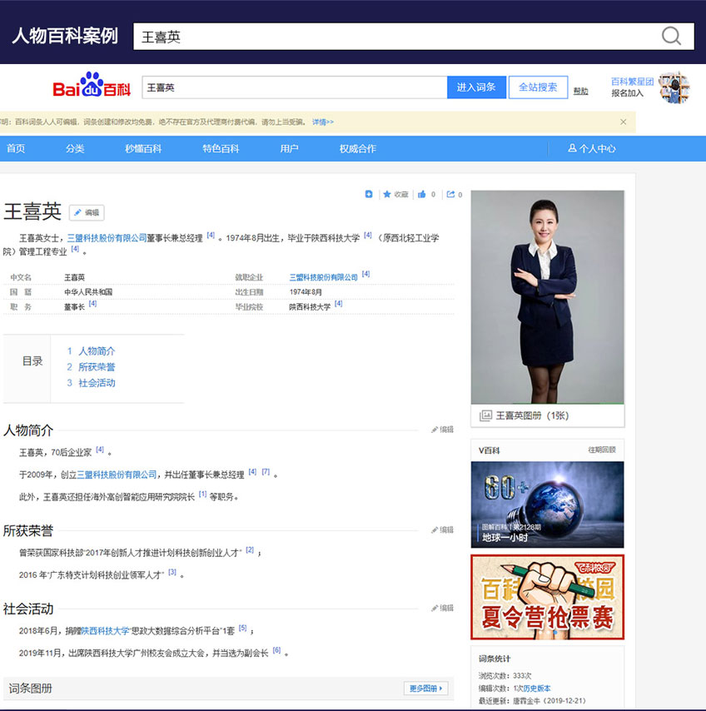Viewport: 706px width, 711px height.
Task: Open 特色百科 nav item
Action: [221, 148]
